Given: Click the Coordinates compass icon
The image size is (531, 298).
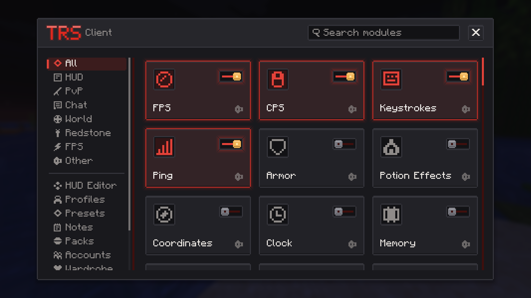Looking at the screenshot, I should pos(164,215).
